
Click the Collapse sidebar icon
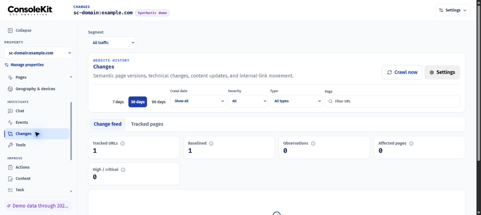(10, 30)
